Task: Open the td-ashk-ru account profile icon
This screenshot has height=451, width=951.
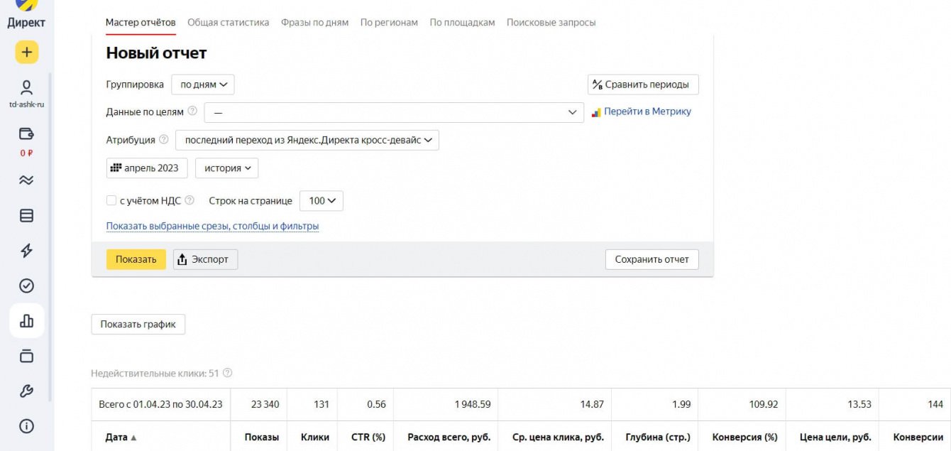Action: tap(27, 88)
